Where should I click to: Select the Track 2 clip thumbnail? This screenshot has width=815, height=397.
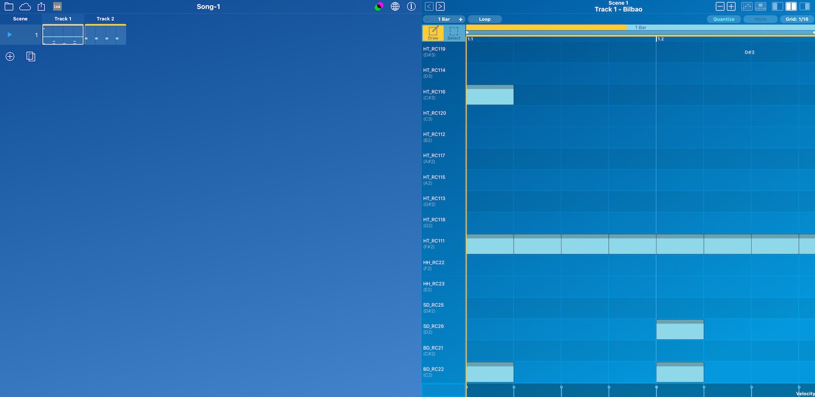105,35
